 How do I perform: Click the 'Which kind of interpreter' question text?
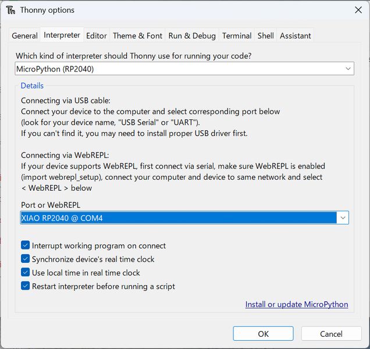134,56
